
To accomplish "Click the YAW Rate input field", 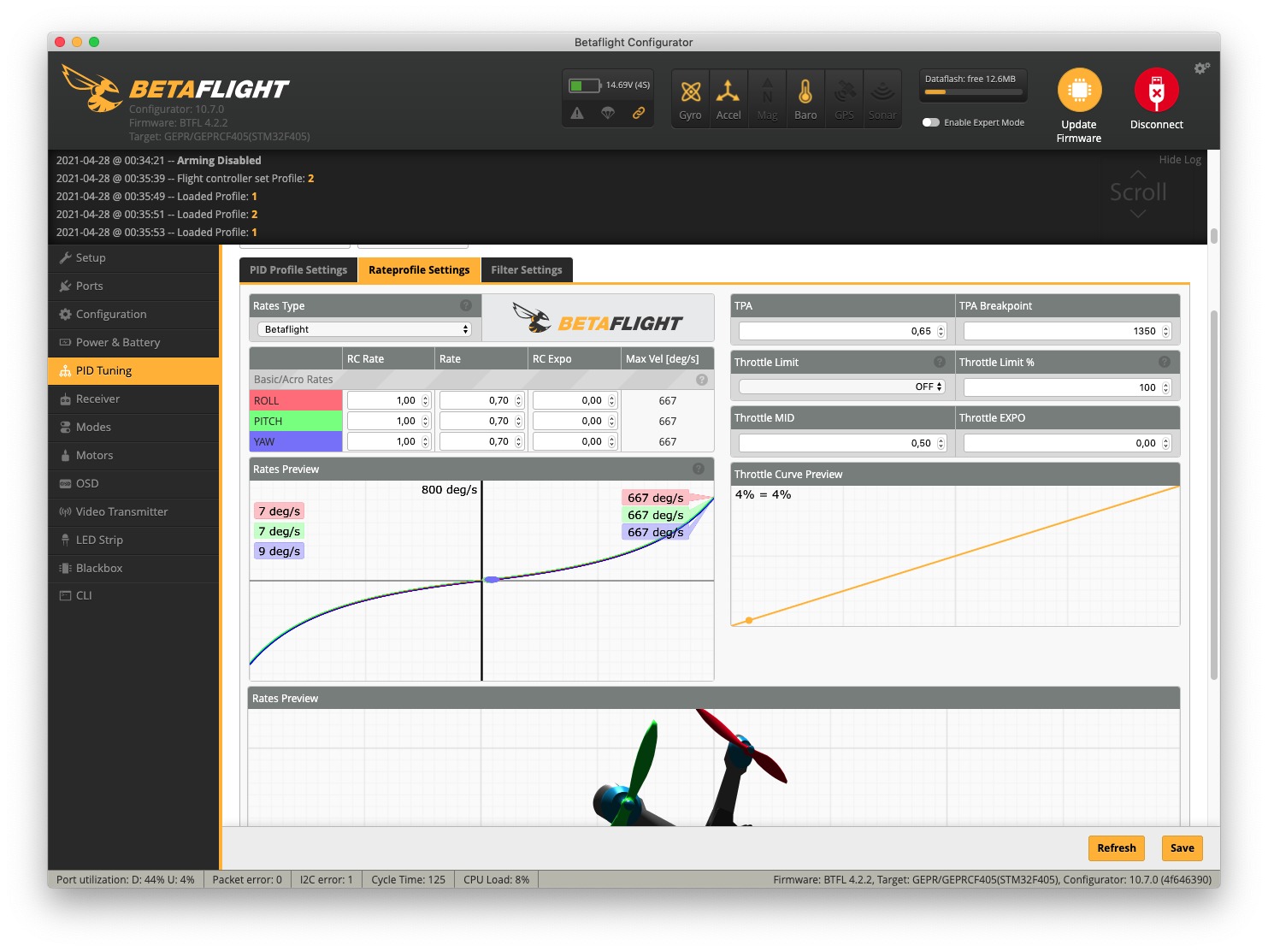I will click(481, 441).
